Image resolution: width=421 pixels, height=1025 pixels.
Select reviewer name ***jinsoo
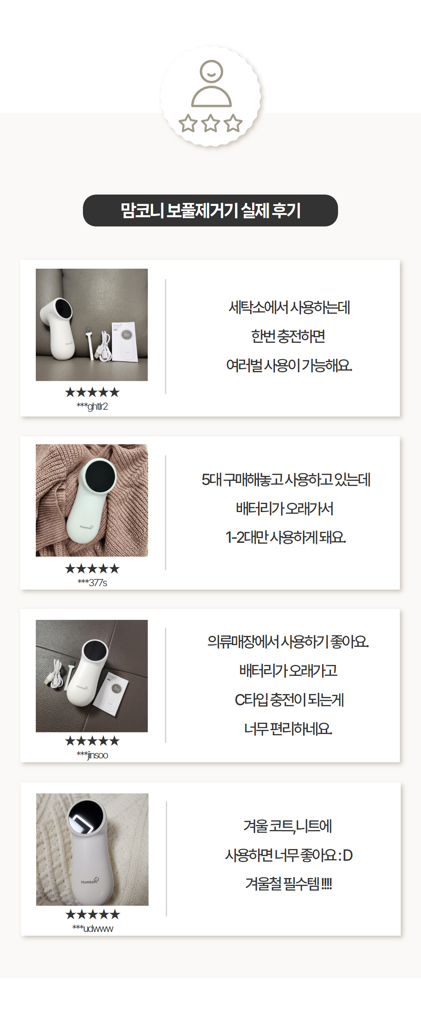click(92, 755)
